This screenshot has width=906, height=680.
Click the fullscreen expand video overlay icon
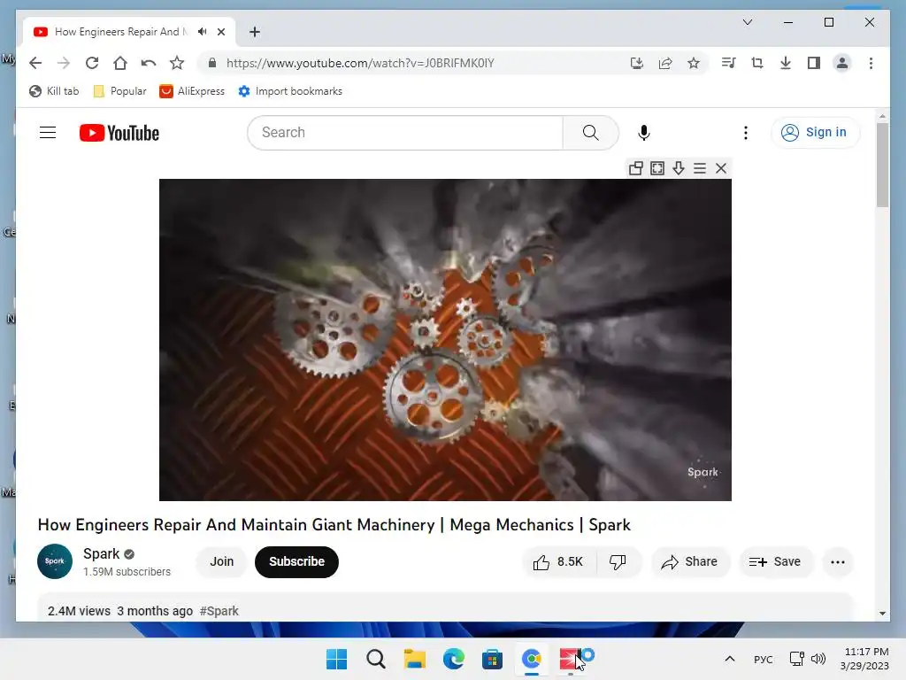(x=657, y=168)
